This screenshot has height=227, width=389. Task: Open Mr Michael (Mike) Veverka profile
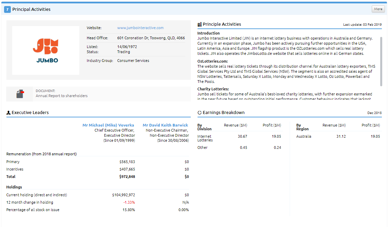click(x=108, y=125)
